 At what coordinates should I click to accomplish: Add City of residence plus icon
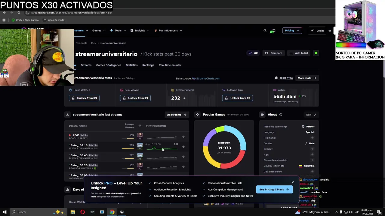(x=312, y=172)
